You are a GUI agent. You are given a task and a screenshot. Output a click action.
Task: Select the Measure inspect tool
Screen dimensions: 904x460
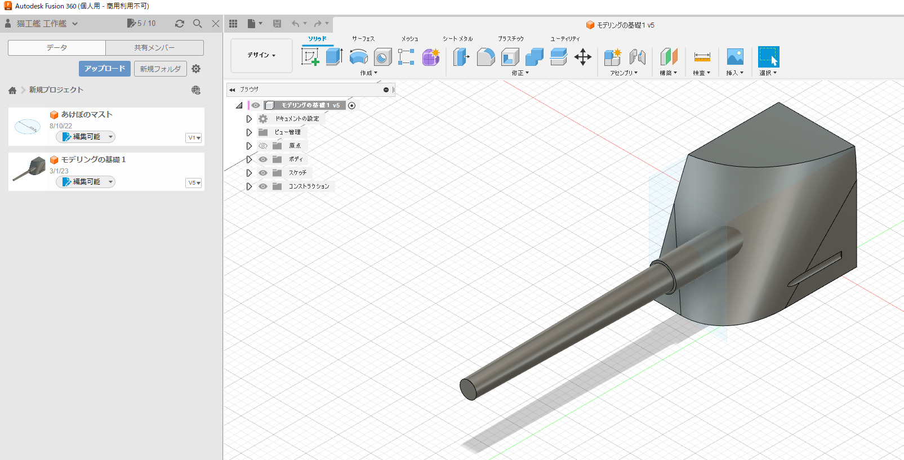pos(702,57)
